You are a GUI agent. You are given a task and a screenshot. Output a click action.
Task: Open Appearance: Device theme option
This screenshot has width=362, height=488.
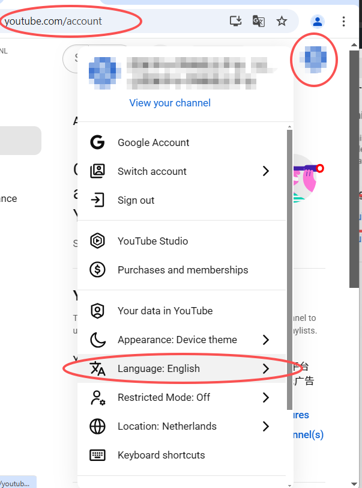[x=177, y=340]
